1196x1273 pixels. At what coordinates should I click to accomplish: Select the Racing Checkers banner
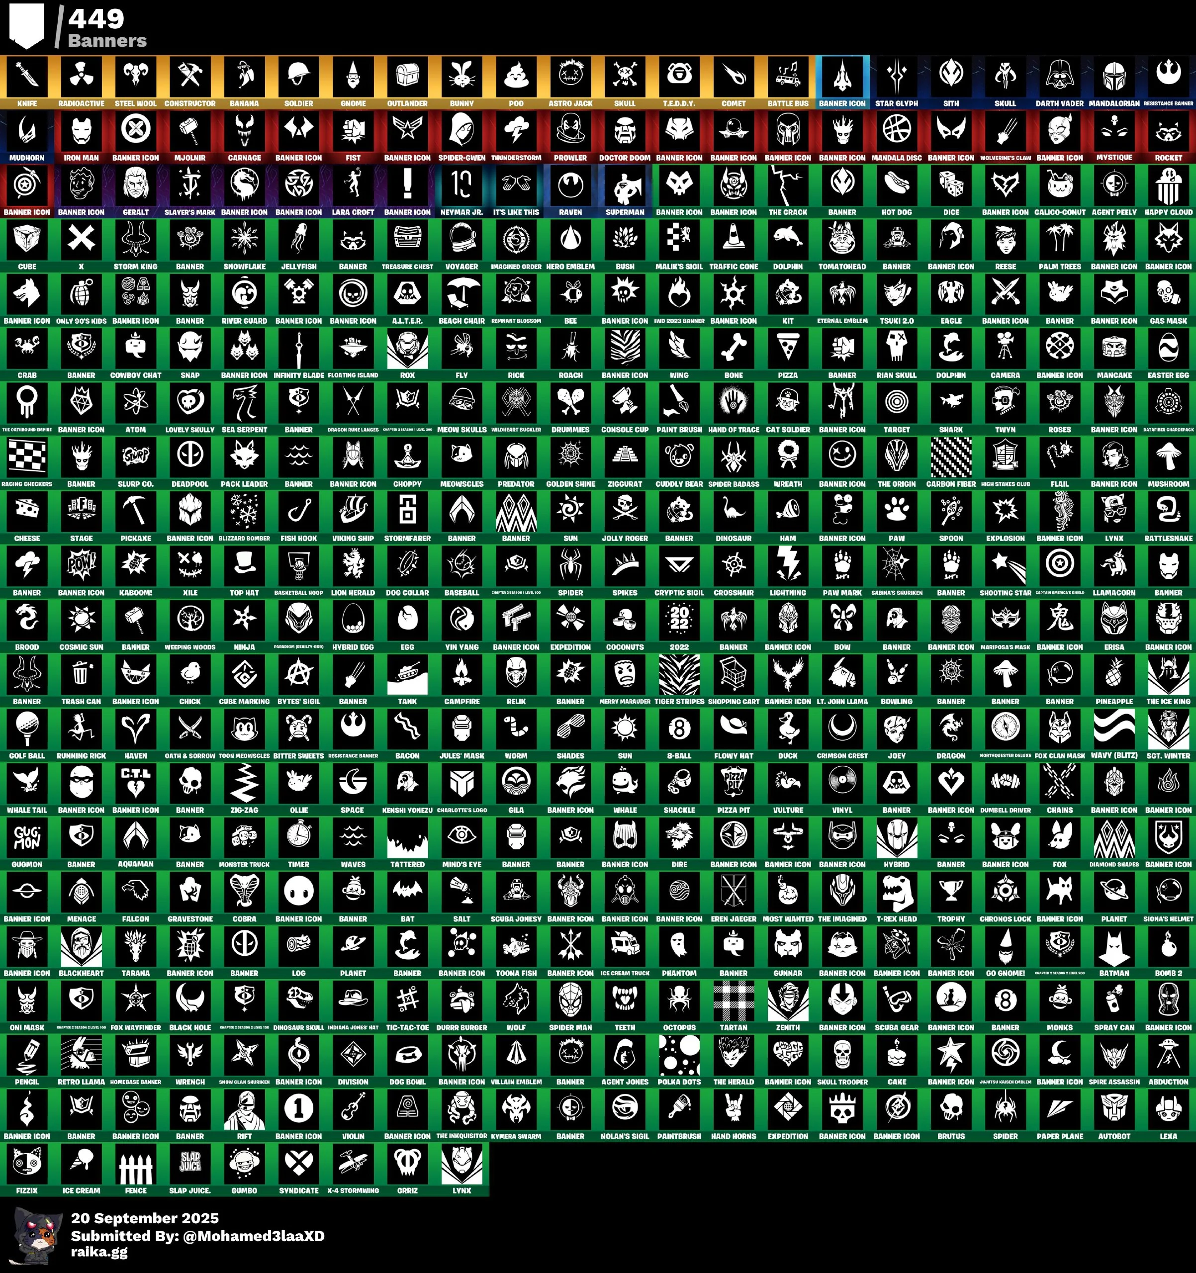tap(27, 457)
